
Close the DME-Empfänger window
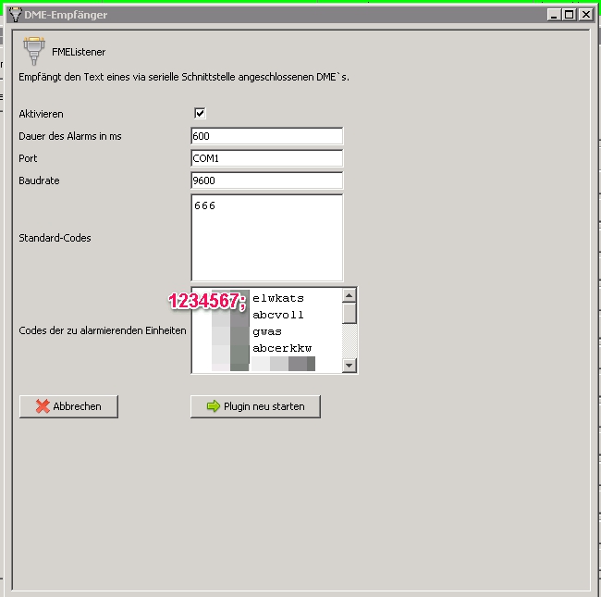pyautogui.click(x=584, y=14)
